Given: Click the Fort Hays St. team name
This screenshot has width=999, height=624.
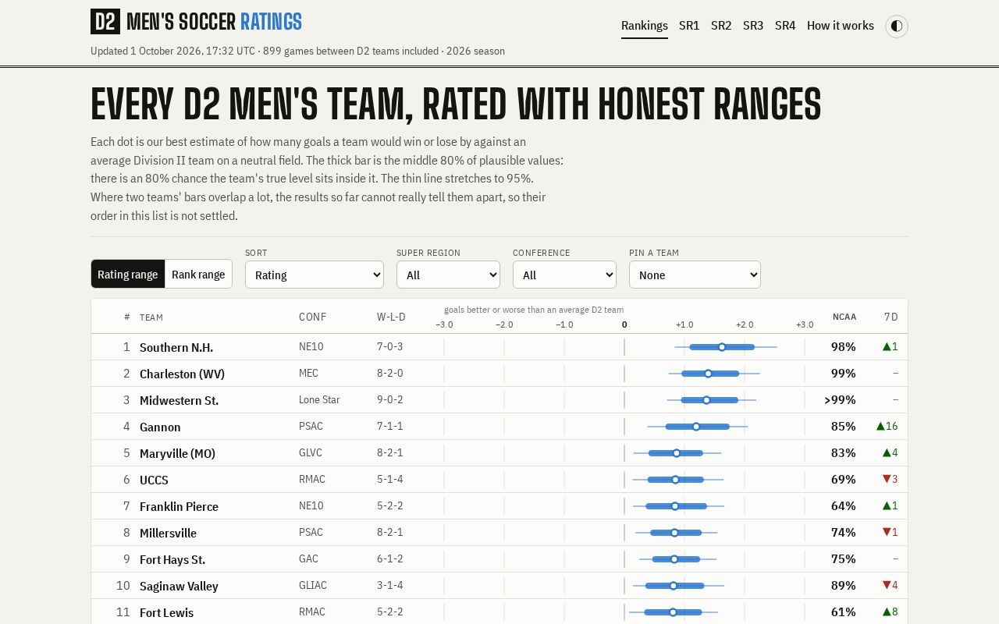Looking at the screenshot, I should pyautogui.click(x=172, y=559).
